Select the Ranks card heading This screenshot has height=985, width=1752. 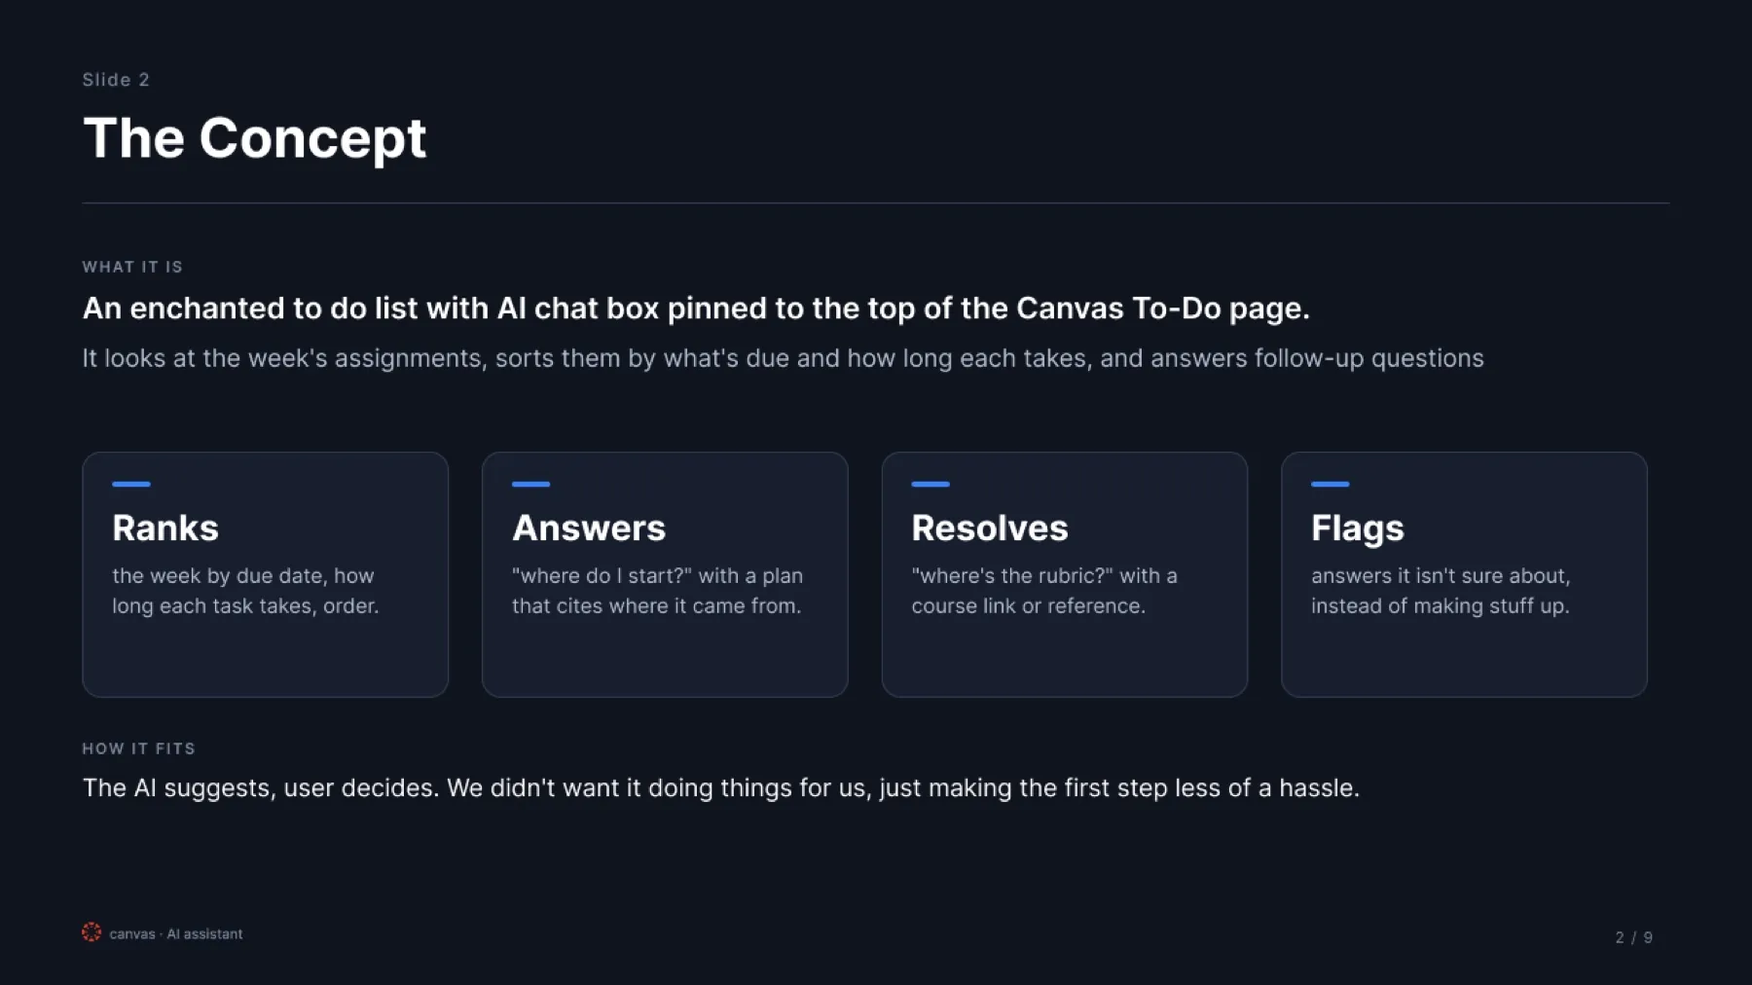[165, 528]
